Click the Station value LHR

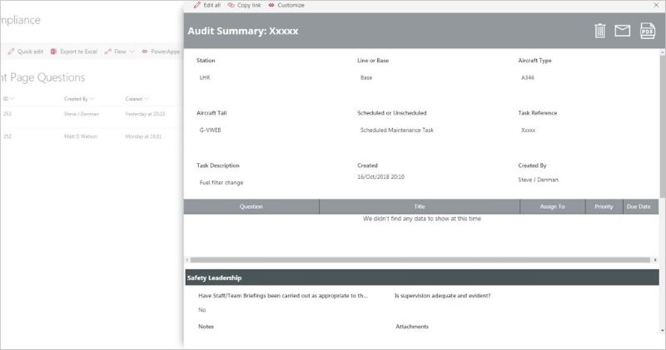click(205, 77)
